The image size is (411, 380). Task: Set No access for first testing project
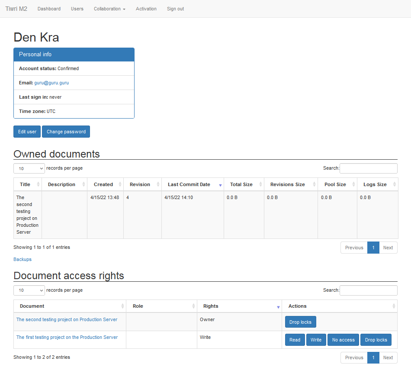344,340
